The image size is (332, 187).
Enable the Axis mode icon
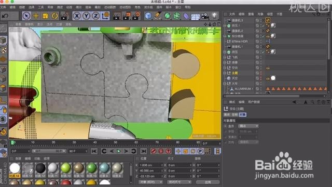[x=4, y=100]
